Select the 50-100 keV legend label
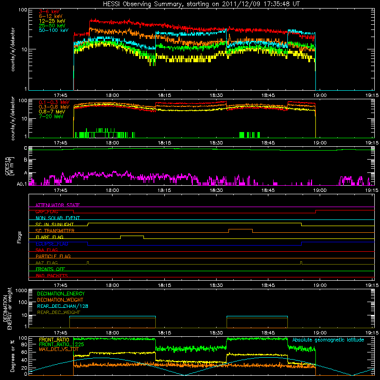Viewport: 380px width, 380px height. click(54, 30)
